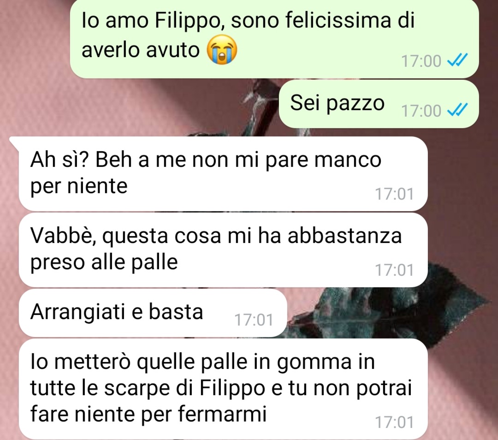Tap 17:01 timestamp on 'per niente' message
Screen dimensions: 498x440
point(394,194)
